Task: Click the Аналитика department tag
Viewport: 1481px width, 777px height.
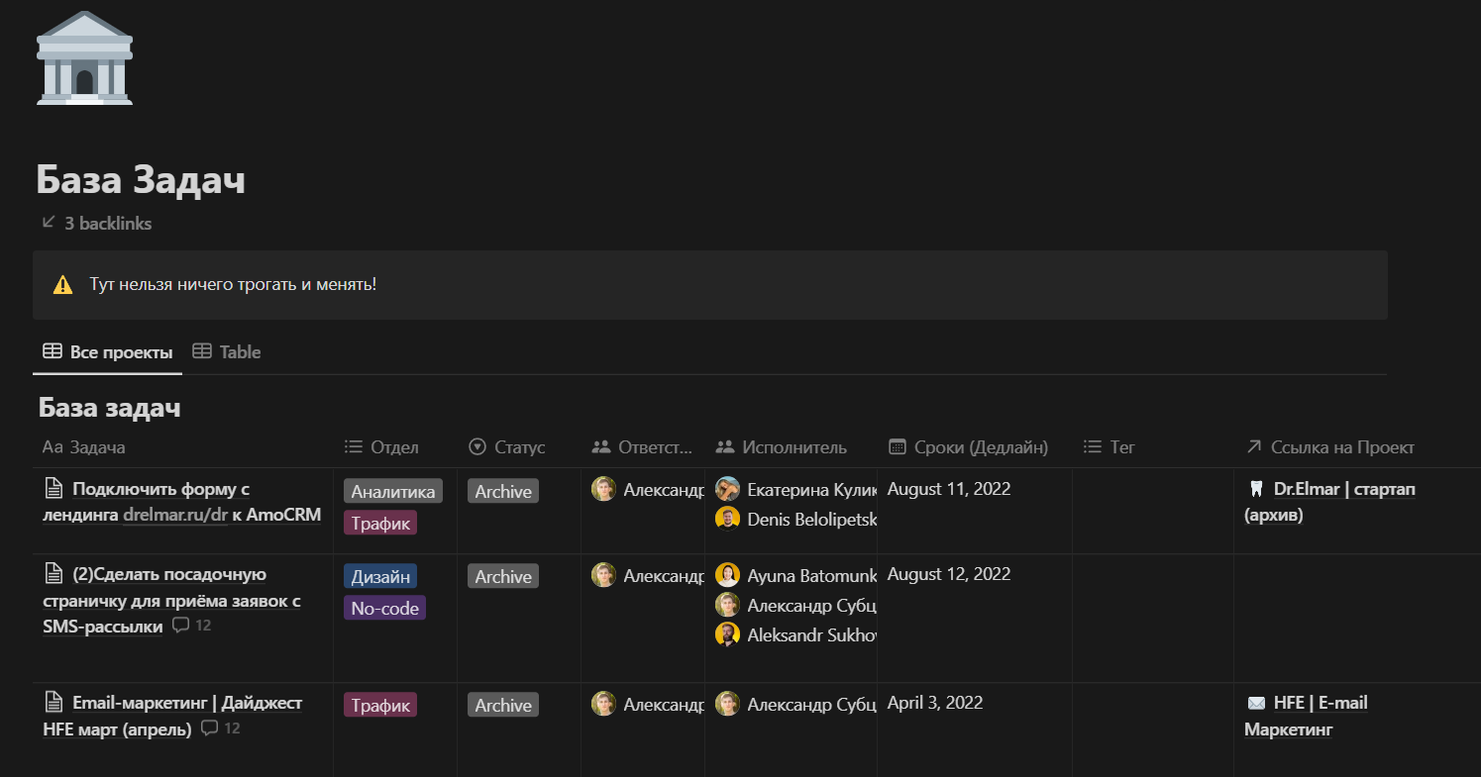Action: pyautogui.click(x=393, y=491)
